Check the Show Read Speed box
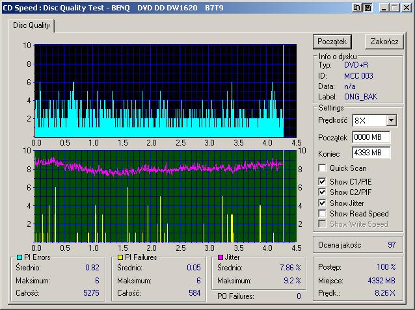 322,213
